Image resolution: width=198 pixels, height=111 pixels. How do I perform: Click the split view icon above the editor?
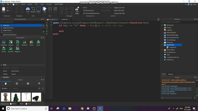(158, 19)
